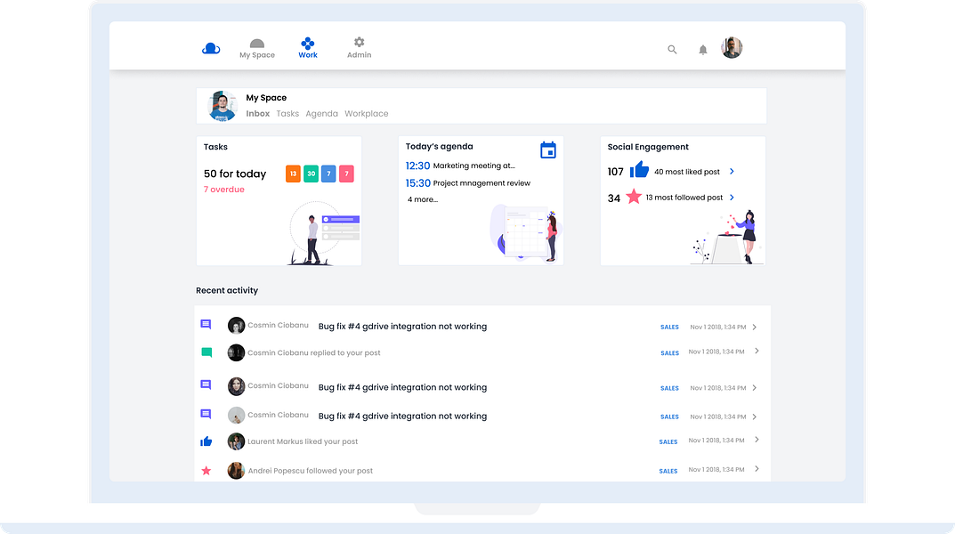Open notifications bell icon
Viewport: 955px width, 534px height.
[703, 50]
